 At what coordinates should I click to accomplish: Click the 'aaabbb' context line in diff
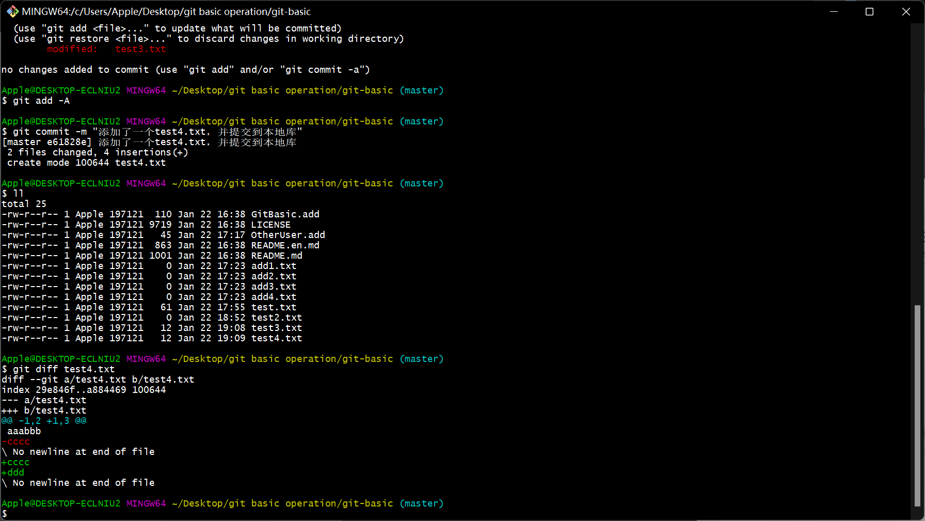24,431
